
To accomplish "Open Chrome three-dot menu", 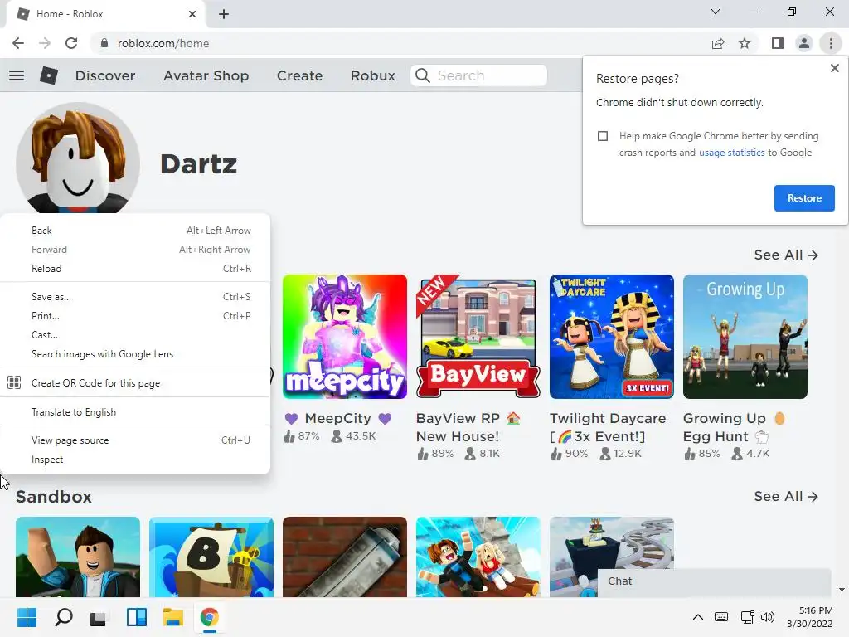I will point(831,43).
